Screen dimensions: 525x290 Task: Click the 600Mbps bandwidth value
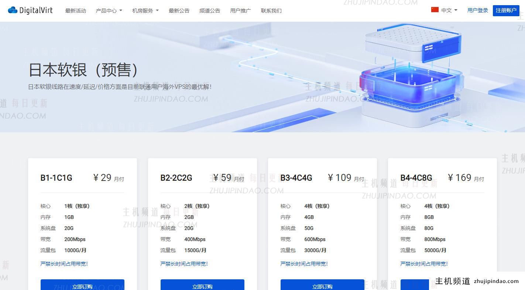click(x=315, y=239)
